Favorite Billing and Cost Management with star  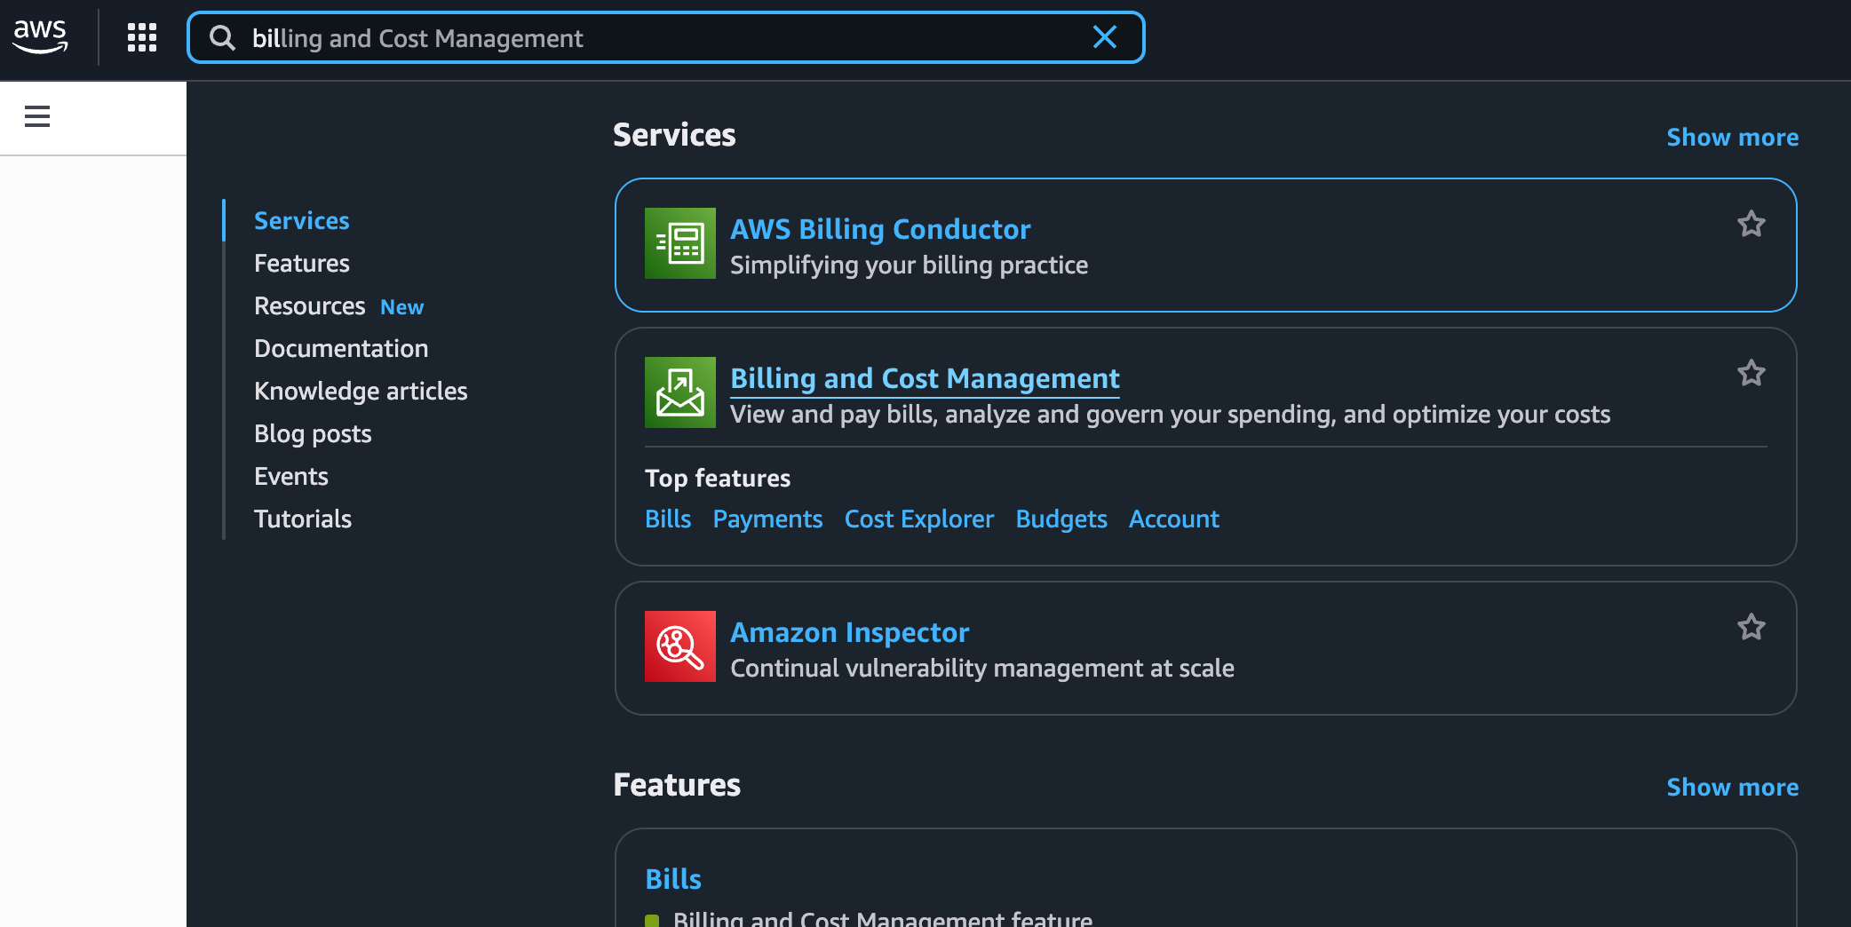click(1752, 373)
